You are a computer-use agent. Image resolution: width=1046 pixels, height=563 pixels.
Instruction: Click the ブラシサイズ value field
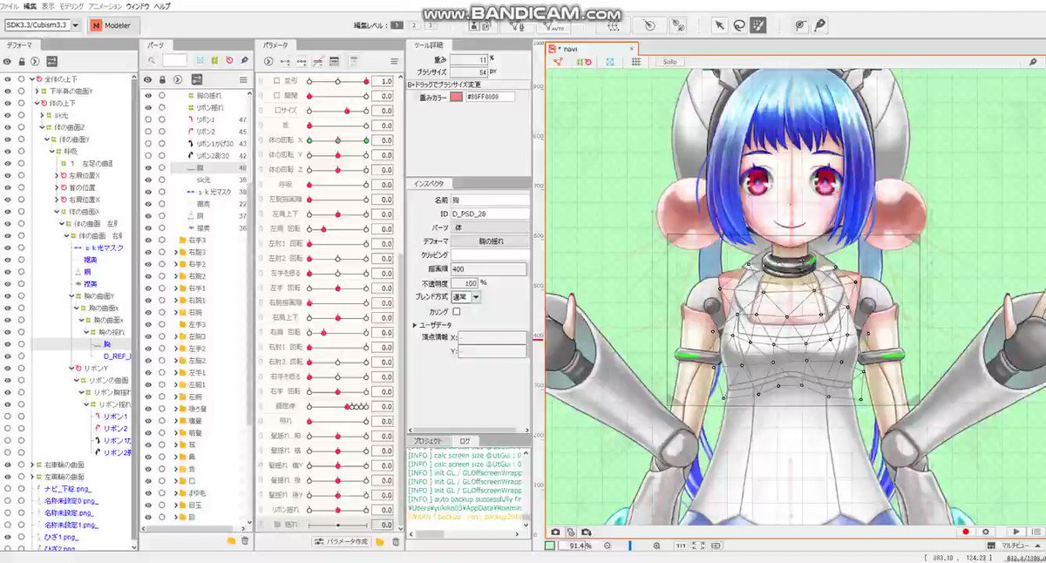tap(469, 71)
